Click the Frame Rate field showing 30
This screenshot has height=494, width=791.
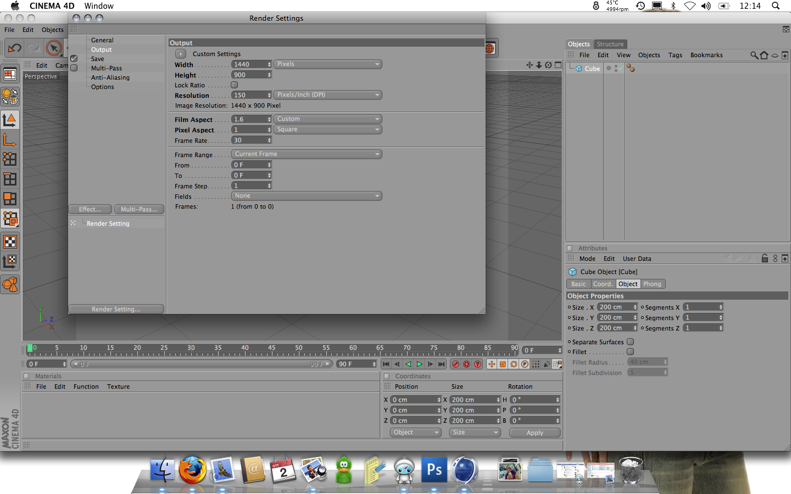(x=252, y=141)
